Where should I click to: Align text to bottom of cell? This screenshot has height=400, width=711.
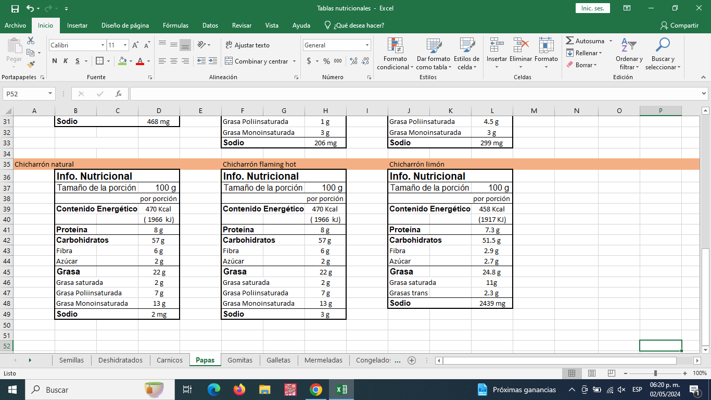pos(185,45)
